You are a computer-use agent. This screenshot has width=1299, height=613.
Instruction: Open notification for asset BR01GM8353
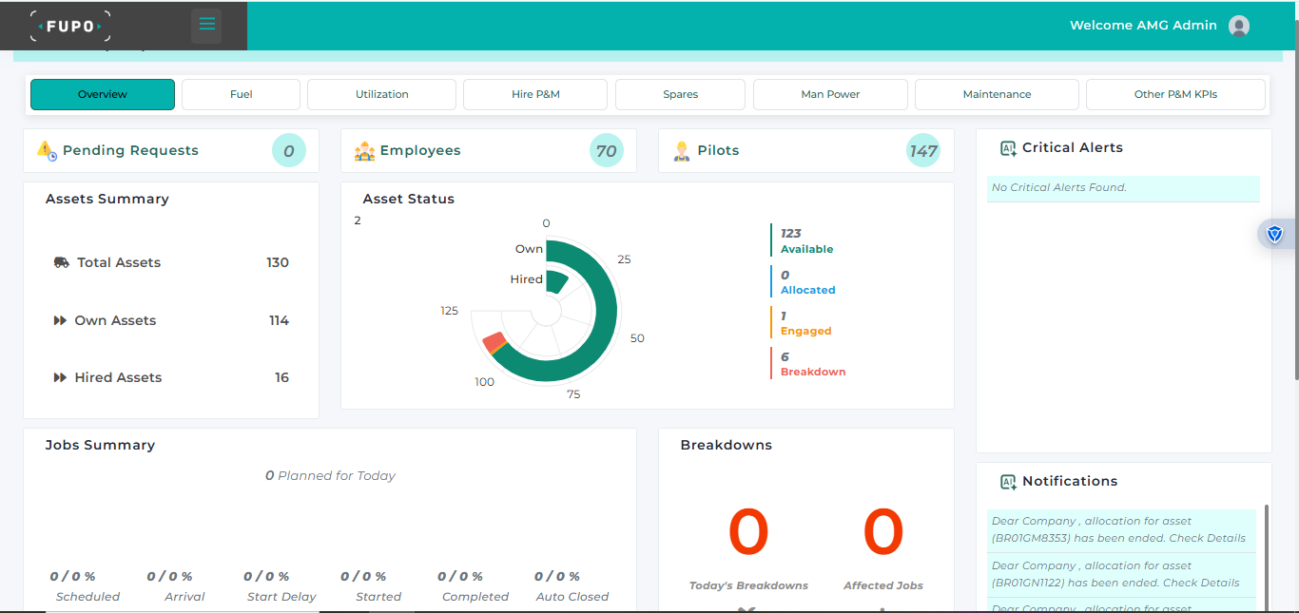point(1121,529)
